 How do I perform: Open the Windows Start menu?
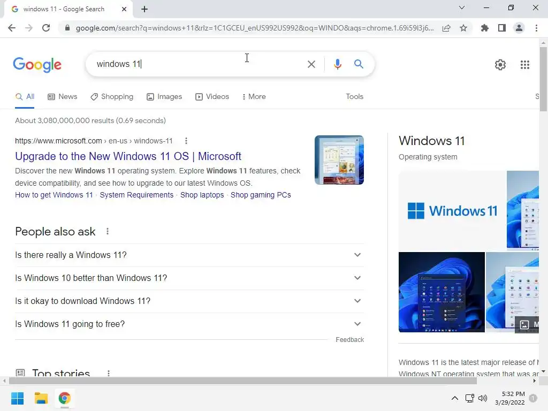click(x=17, y=398)
